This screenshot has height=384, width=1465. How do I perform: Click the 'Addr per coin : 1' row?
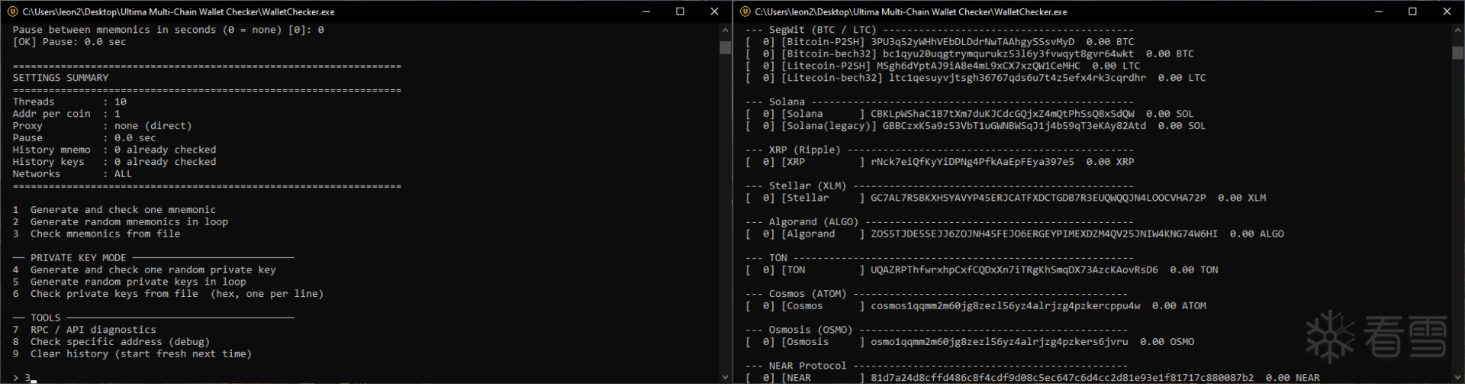[x=66, y=114]
